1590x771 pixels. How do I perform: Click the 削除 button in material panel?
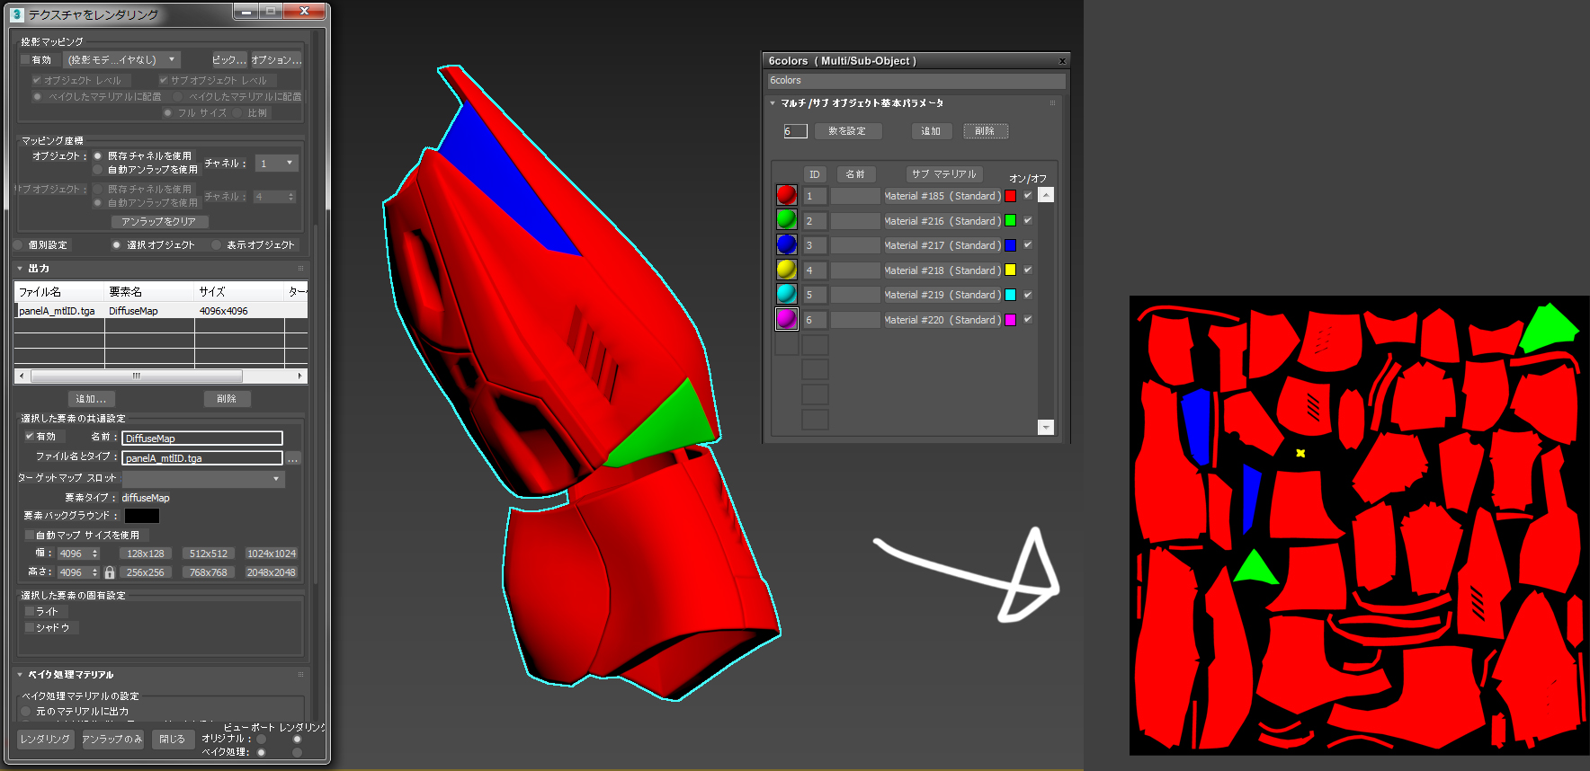tap(985, 131)
